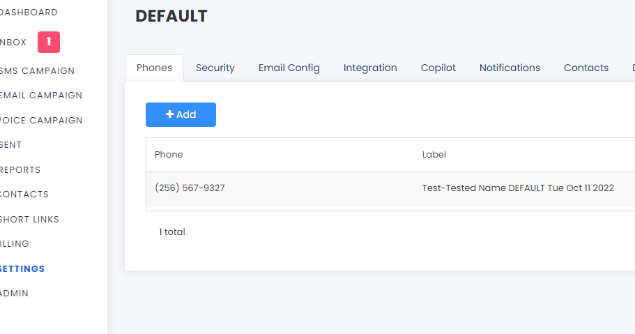The height and width of the screenshot is (334, 635).
Task: Open the Admin sidebar item
Action: coord(15,294)
